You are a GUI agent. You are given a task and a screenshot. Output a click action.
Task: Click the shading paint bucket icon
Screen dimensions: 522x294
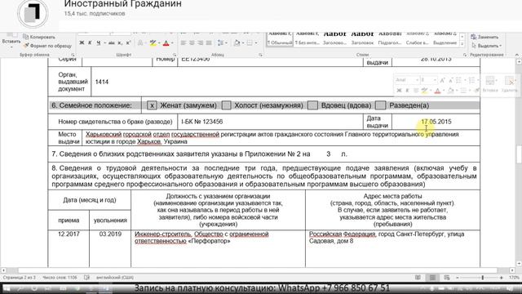tap(237, 43)
